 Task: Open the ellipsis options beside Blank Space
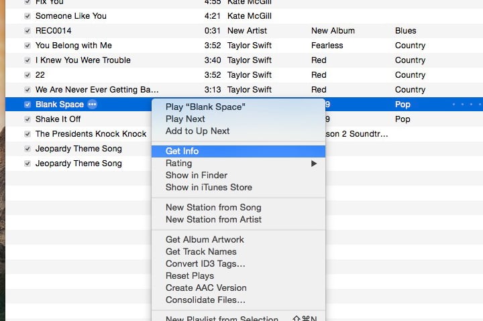point(92,105)
